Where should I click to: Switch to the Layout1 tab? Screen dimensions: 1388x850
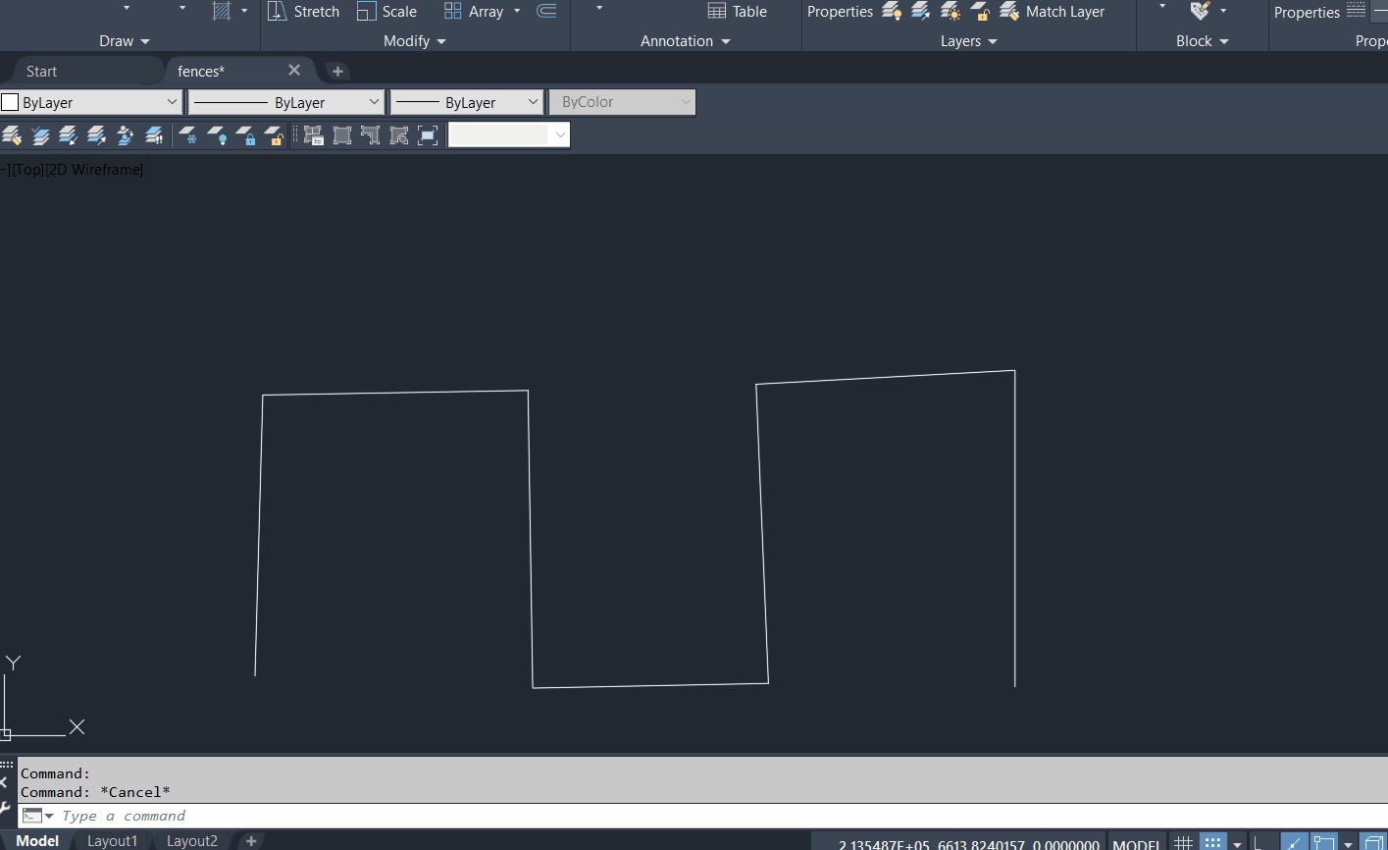point(112,841)
